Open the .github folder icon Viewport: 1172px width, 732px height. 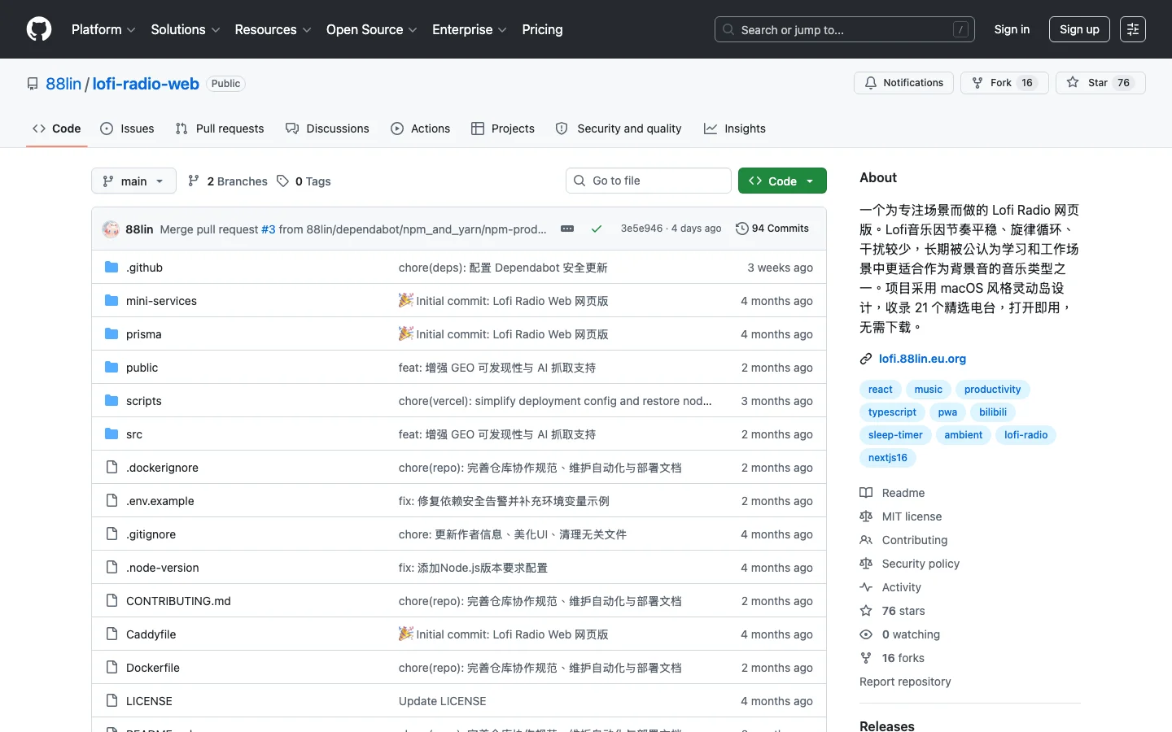pos(112,268)
